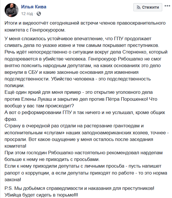Open Илья Кива's profile picture
Screen dimensions: 172x198
point(11,10)
